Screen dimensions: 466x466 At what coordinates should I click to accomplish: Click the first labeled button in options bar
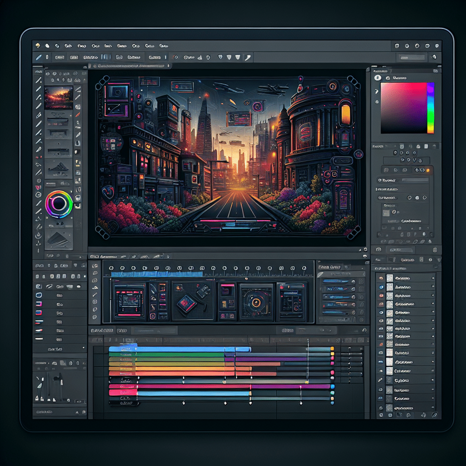(59, 57)
